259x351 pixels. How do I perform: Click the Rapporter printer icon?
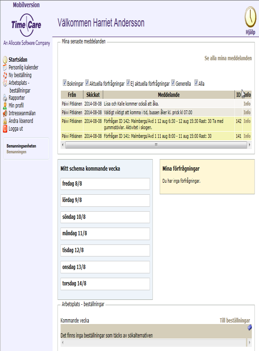[x=5, y=98]
